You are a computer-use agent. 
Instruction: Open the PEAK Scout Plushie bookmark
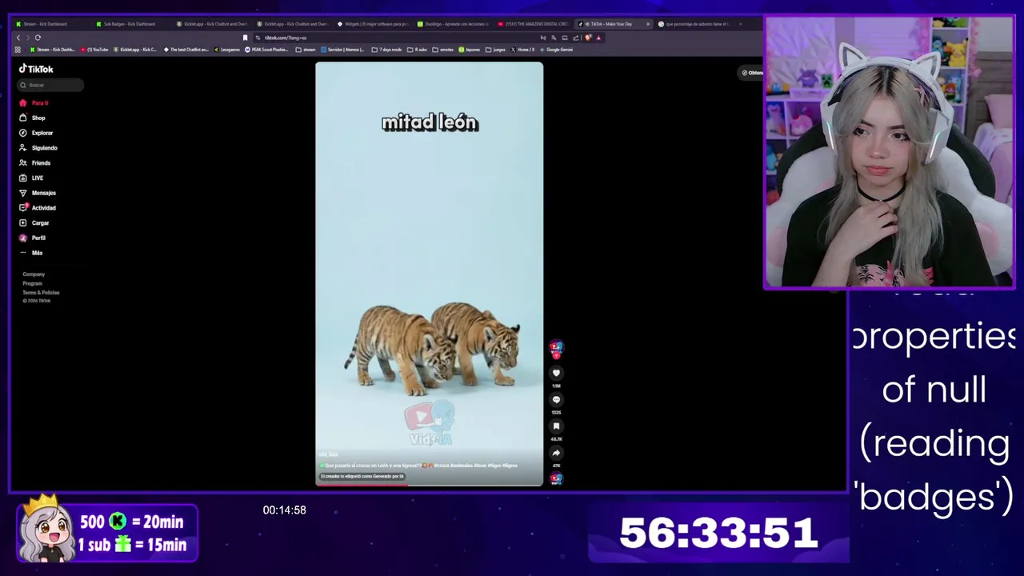[x=266, y=50]
